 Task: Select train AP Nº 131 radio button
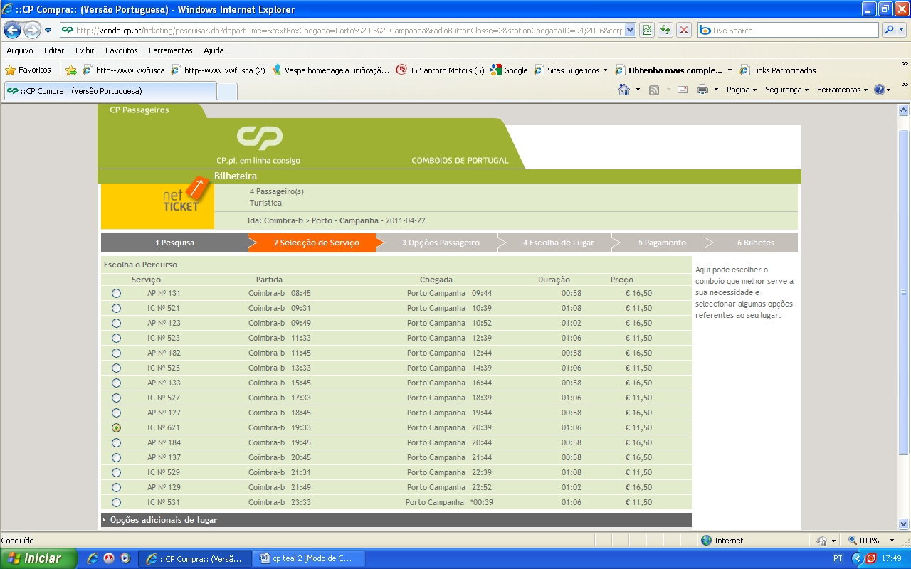(x=116, y=294)
